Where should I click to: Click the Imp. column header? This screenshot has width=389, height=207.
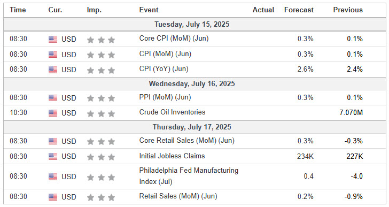pos(94,10)
